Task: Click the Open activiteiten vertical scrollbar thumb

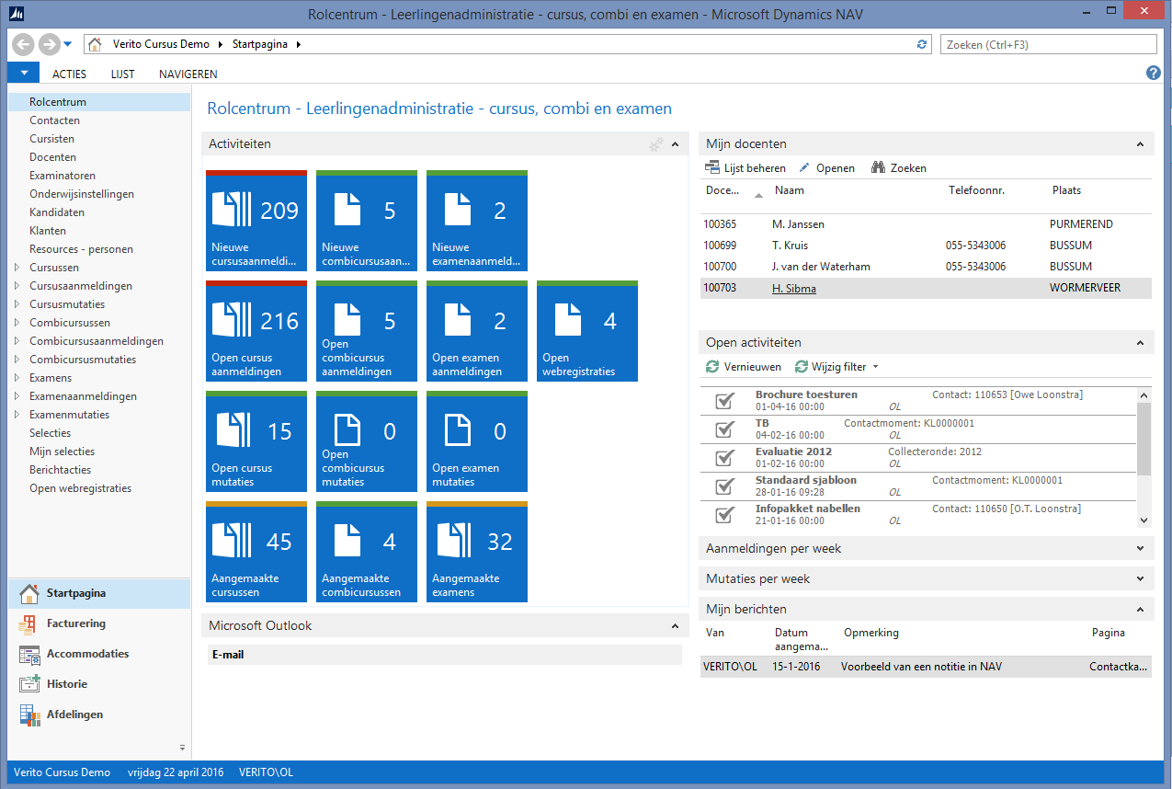Action: point(1144,439)
